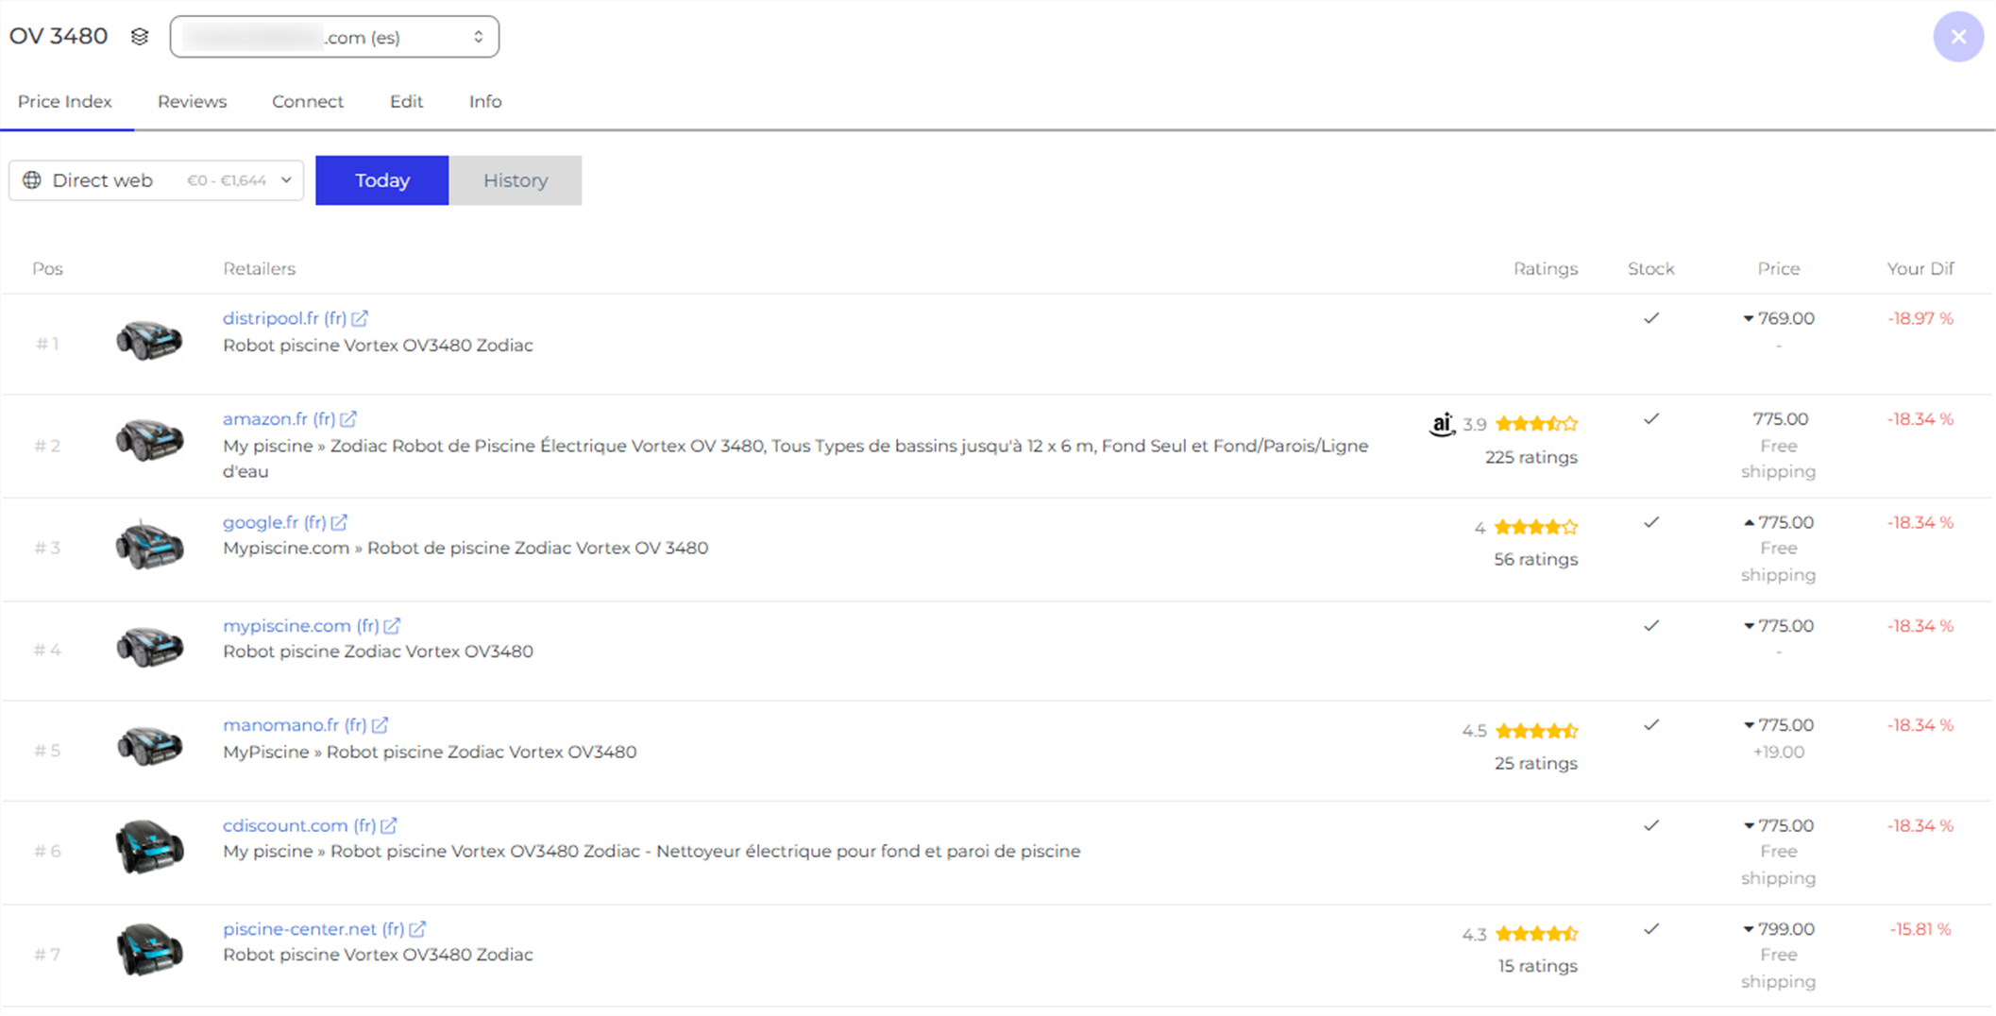Click the layers stack icon beside OV 3480
This screenshot has width=1996, height=1016.
140,37
